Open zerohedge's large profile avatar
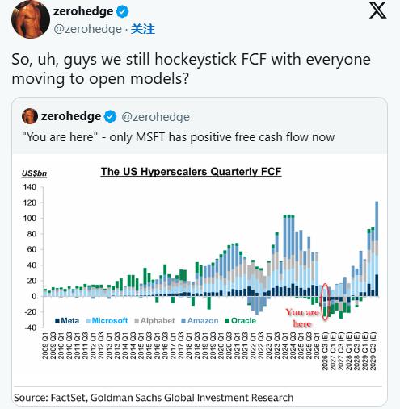 click(x=31, y=19)
